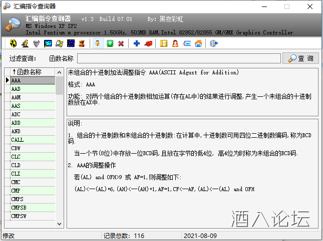Click the red X delete record icon
Screen dimensions: 323x241
[121, 43]
